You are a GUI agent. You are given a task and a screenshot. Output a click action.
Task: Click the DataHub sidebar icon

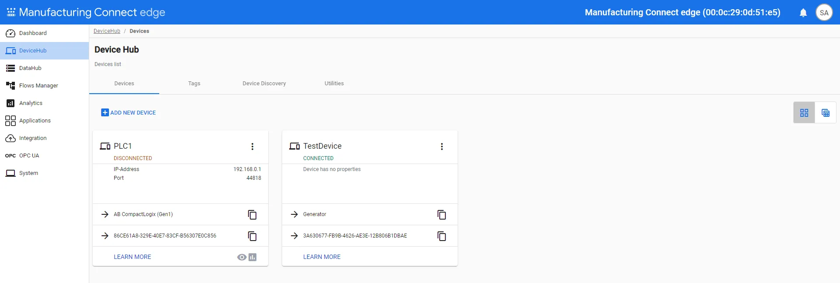tap(10, 68)
